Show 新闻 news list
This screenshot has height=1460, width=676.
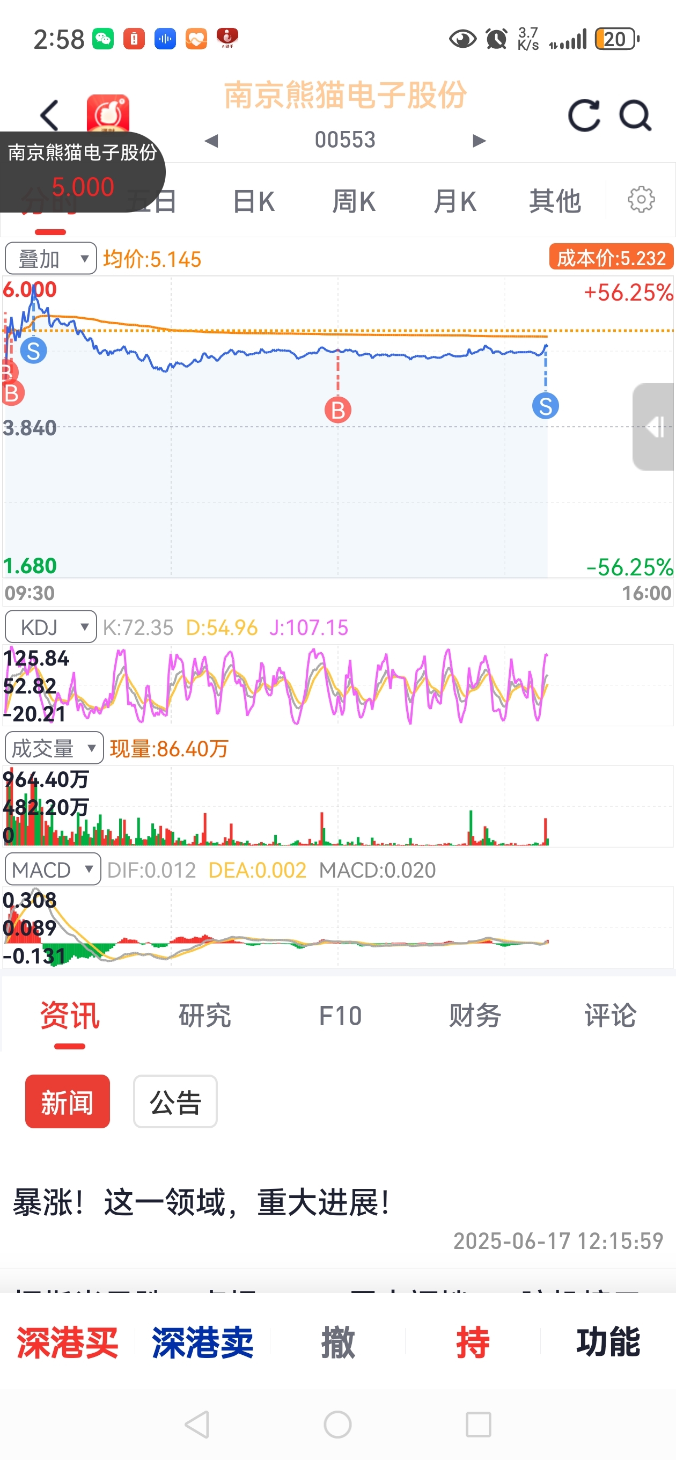68,1101
